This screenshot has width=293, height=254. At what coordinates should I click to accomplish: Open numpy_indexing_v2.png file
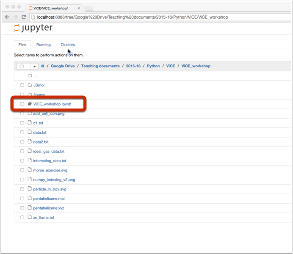[54, 180]
